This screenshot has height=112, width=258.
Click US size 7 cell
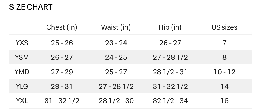224,43
